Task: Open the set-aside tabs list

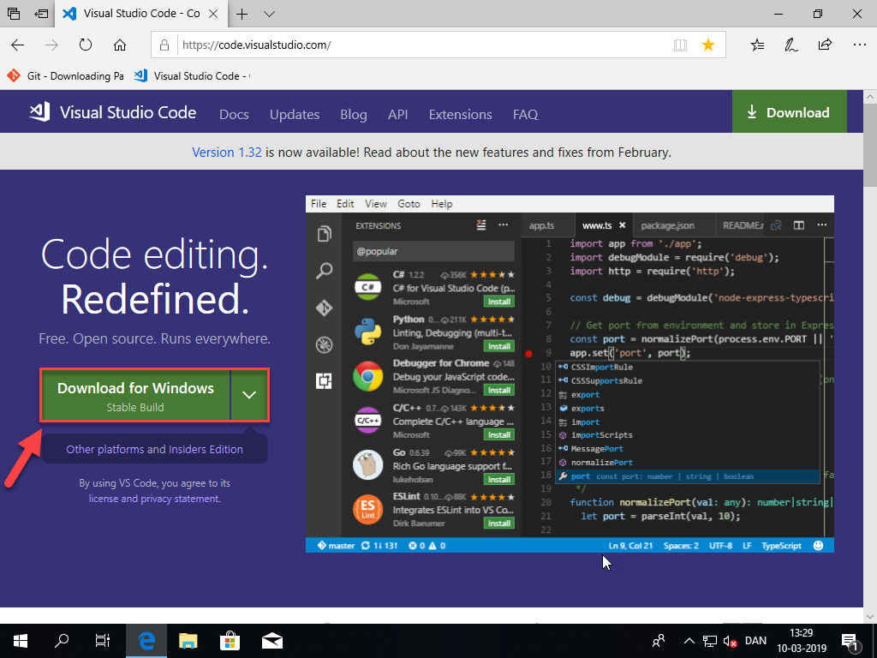Action: [x=14, y=14]
